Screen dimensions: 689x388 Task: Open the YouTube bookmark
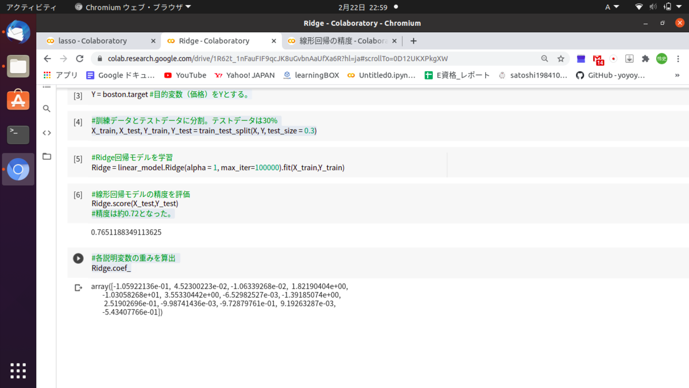(x=185, y=75)
